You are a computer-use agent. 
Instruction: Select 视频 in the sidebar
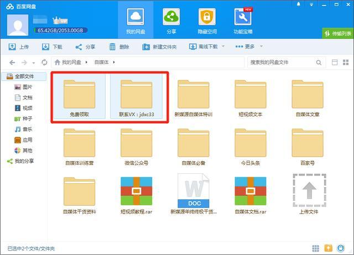point(23,108)
